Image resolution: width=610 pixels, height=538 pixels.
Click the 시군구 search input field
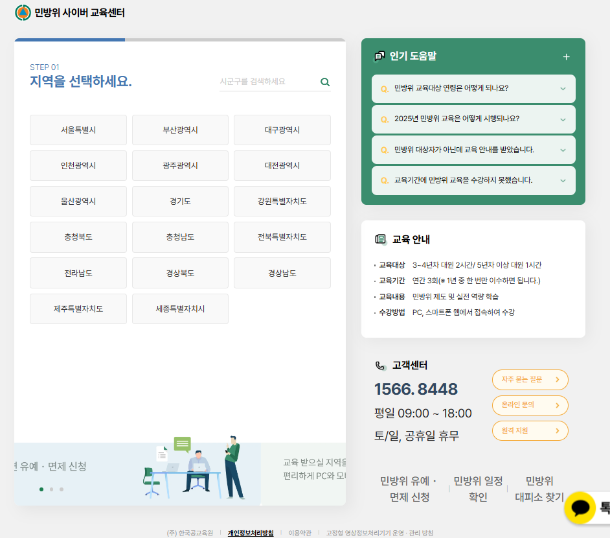[267, 82]
